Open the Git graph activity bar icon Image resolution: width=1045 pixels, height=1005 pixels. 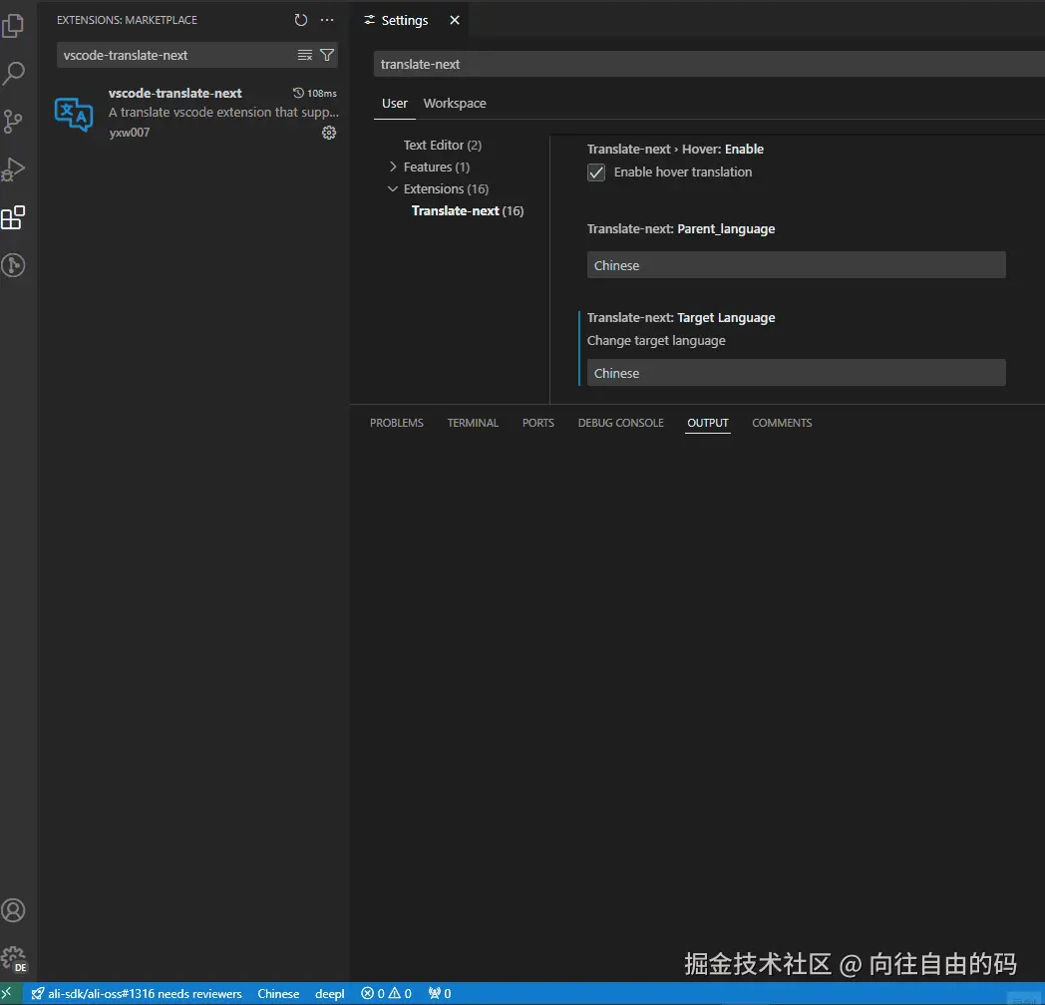click(13, 265)
